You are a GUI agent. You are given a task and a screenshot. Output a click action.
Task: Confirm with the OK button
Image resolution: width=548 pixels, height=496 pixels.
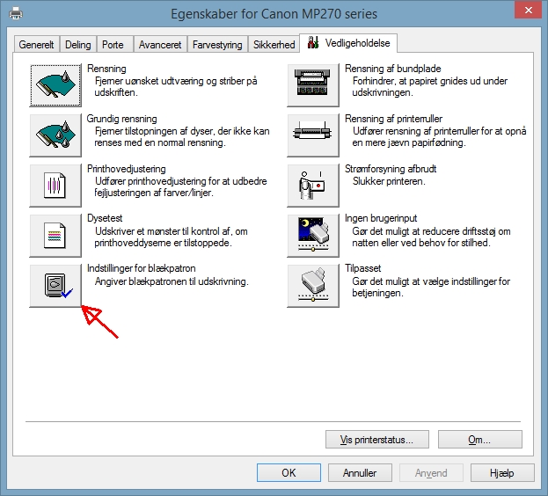[x=288, y=472]
